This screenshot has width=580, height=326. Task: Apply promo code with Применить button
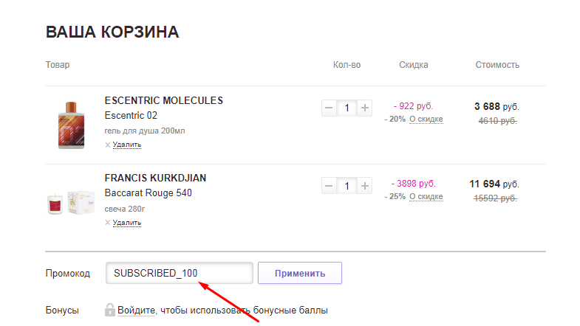(300, 273)
